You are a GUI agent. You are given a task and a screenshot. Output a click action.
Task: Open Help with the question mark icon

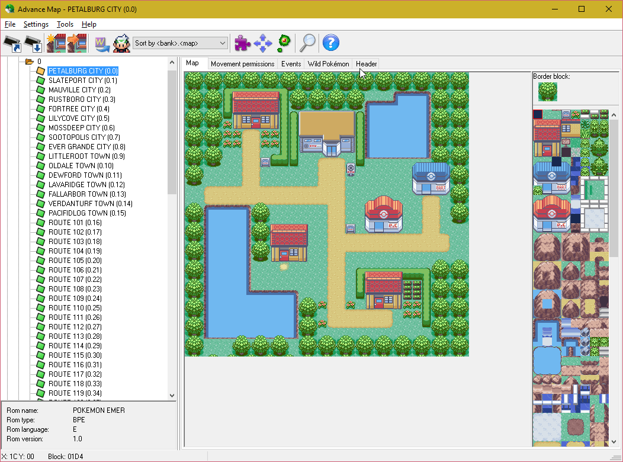pyautogui.click(x=330, y=43)
